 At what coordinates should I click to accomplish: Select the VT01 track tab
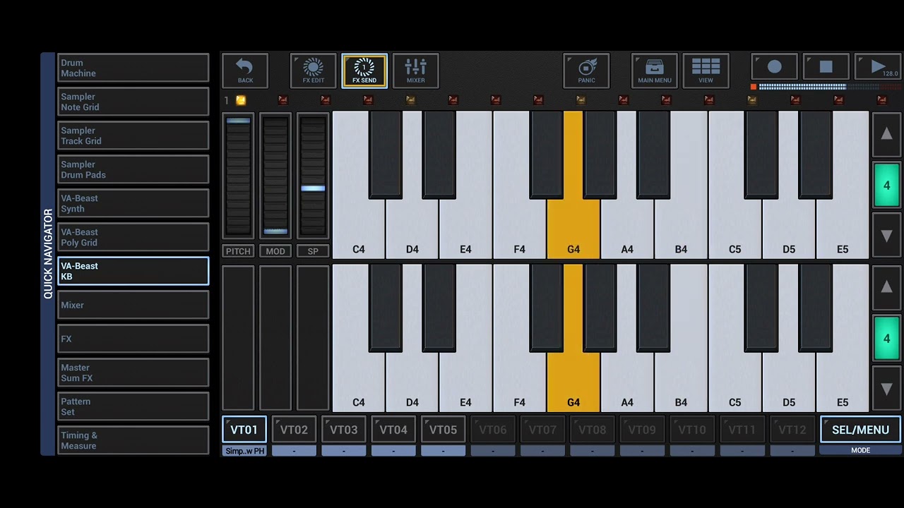[244, 430]
